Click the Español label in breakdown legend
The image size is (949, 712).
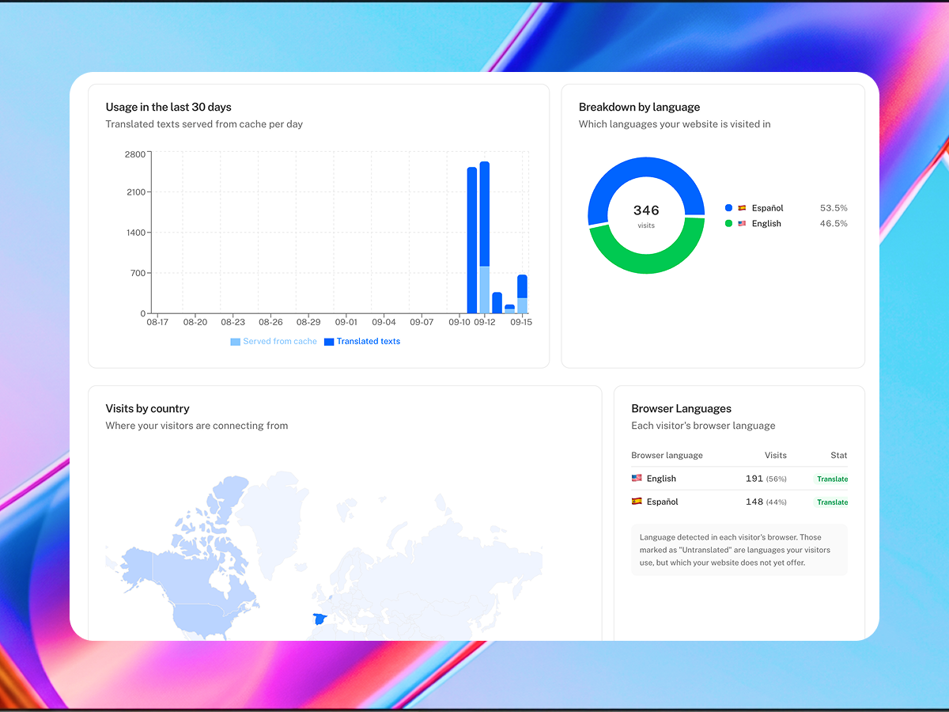tap(767, 208)
